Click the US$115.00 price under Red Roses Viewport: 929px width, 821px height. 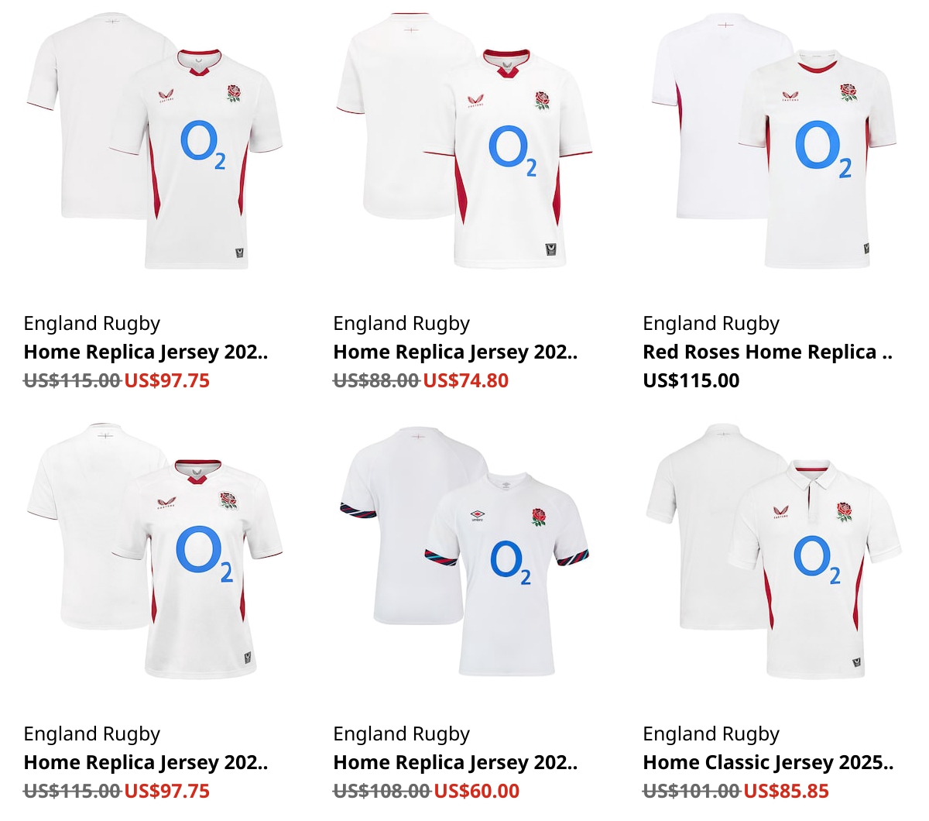[691, 381]
